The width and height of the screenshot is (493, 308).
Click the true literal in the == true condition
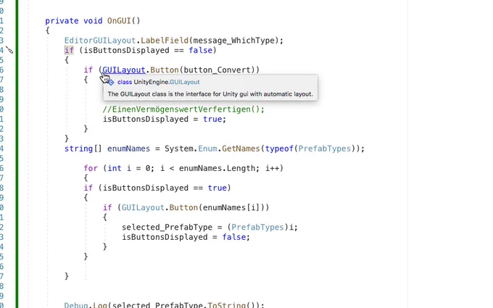(x=217, y=188)
